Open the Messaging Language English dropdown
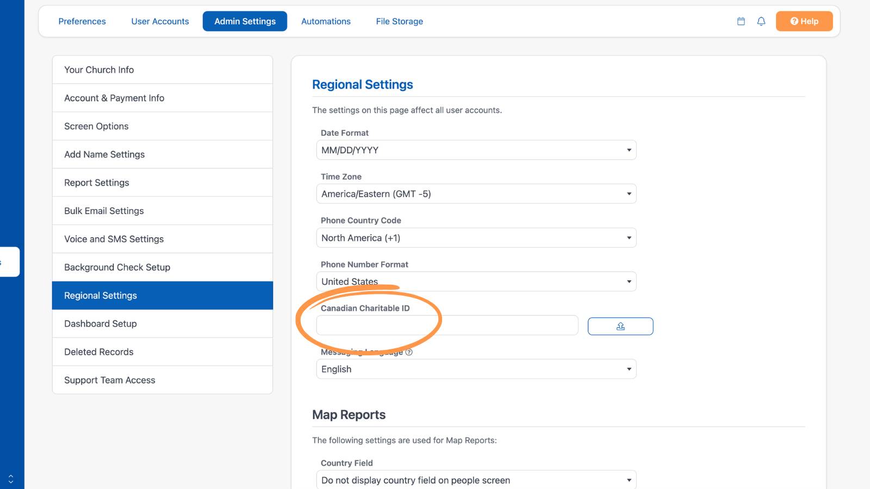The width and height of the screenshot is (870, 489). pyautogui.click(x=476, y=369)
